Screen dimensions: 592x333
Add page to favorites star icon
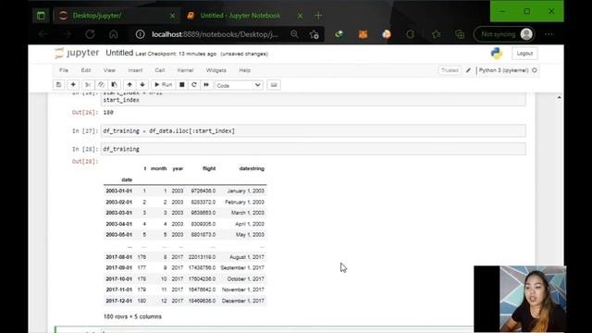[x=314, y=34]
